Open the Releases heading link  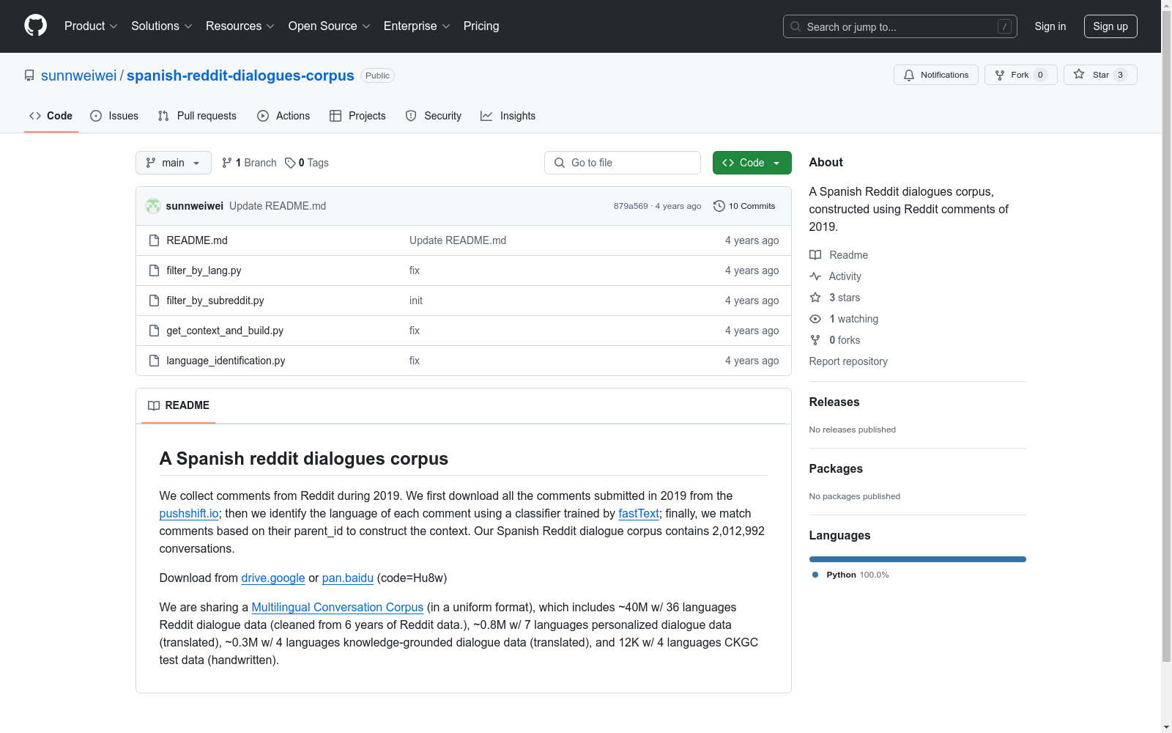(834, 402)
